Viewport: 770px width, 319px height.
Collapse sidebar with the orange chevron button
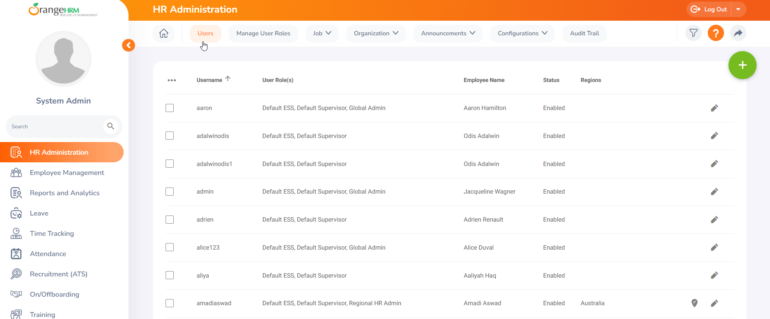pos(129,45)
